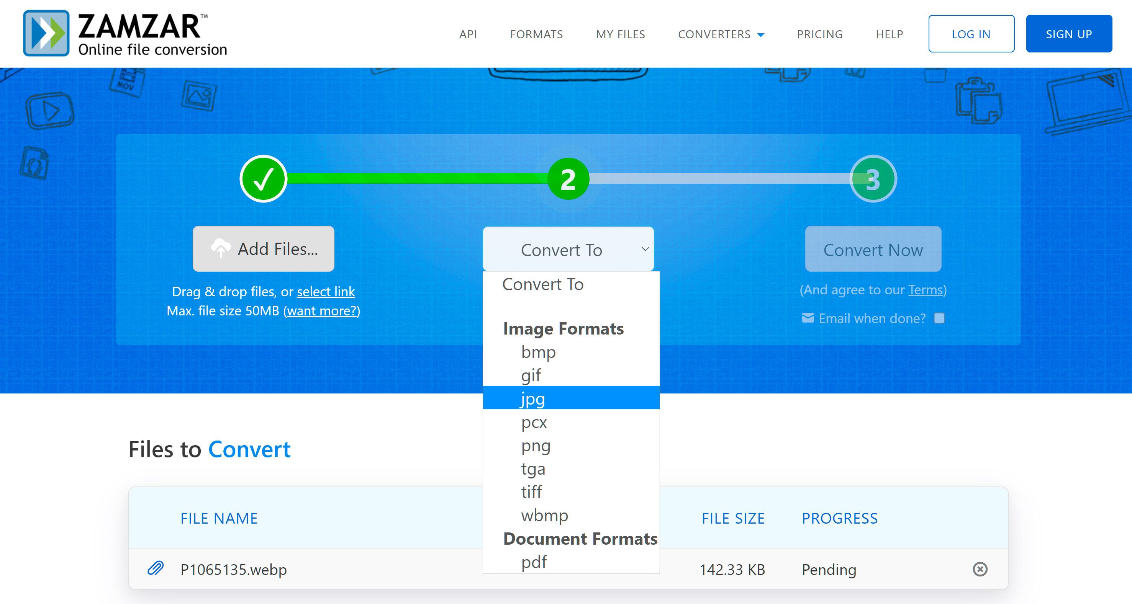Open the FORMATS navigation menu item
Screen dimensions: 1132x604
pyautogui.click(x=537, y=34)
